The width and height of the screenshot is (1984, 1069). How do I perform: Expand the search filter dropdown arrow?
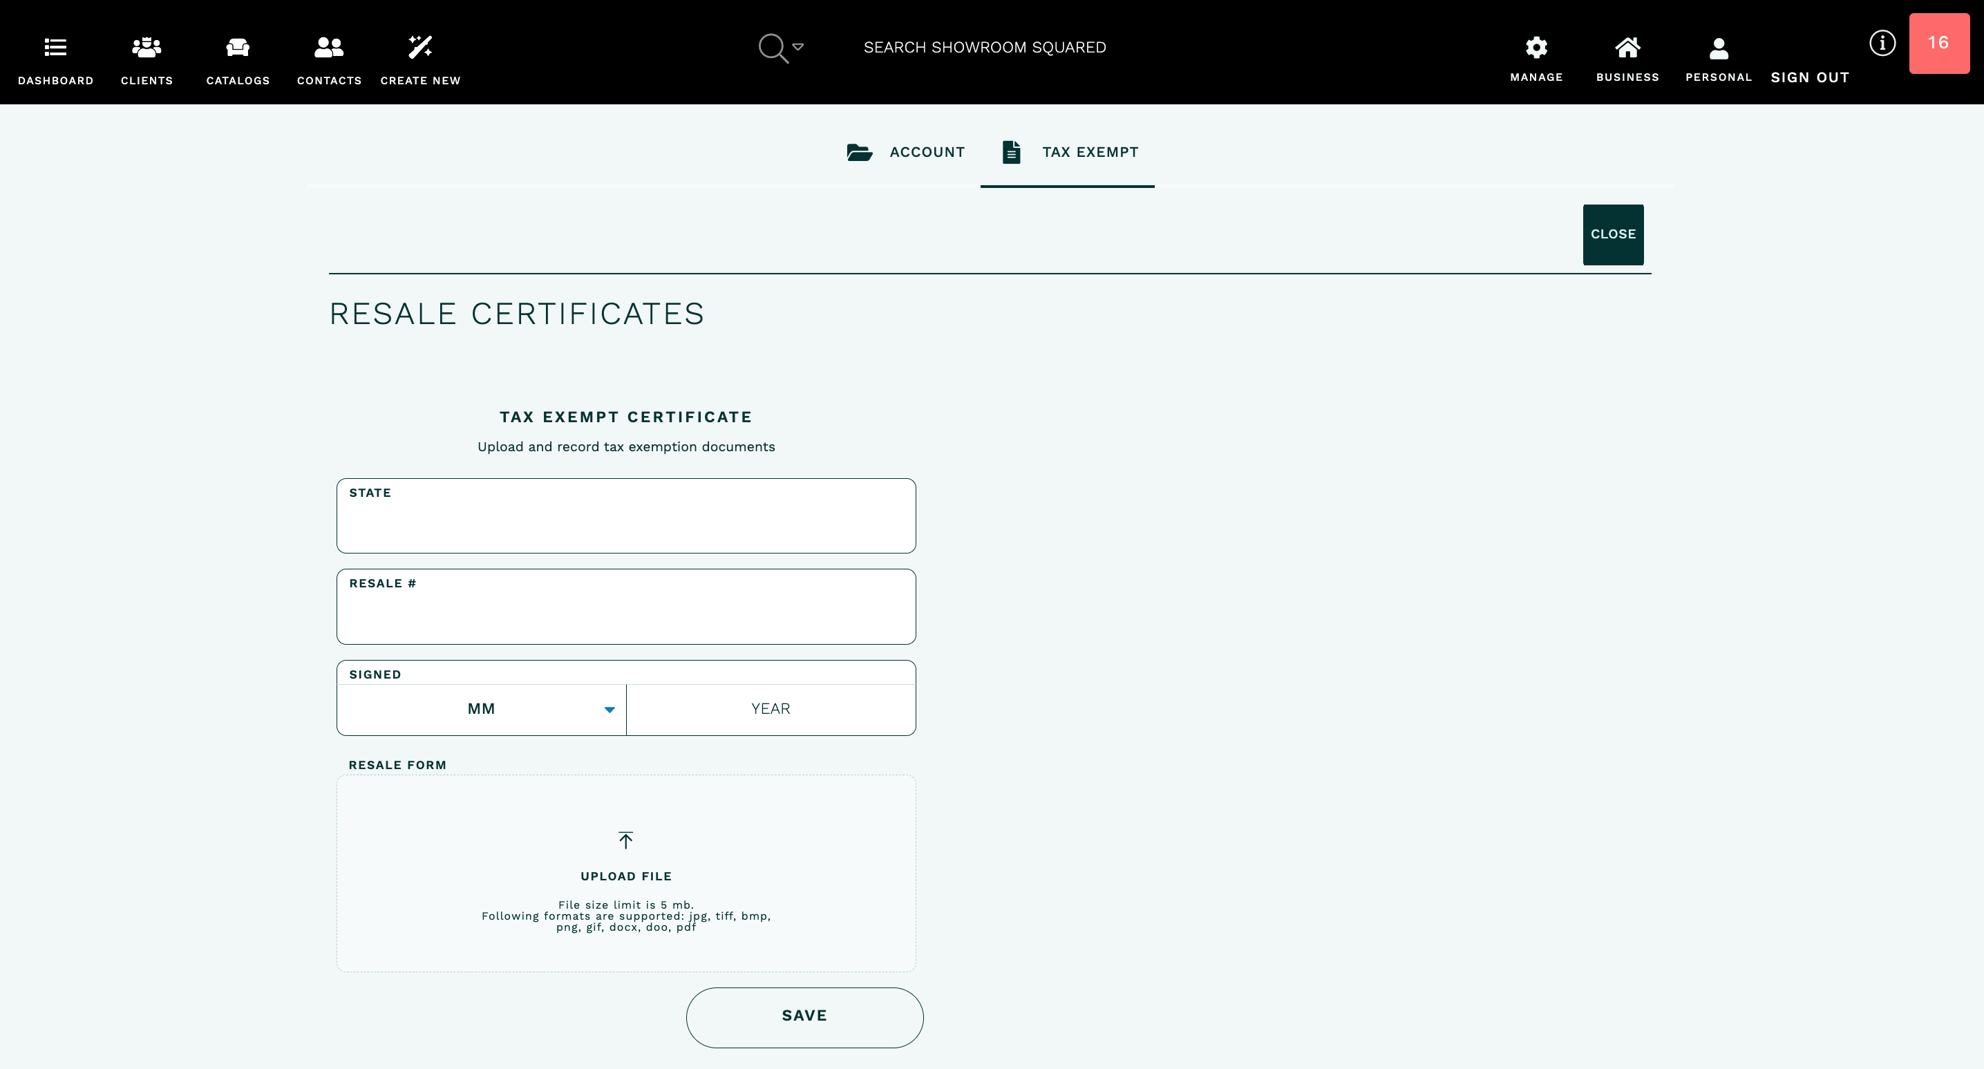798,47
